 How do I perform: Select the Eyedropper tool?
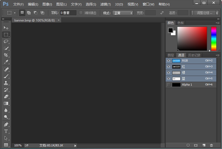(6, 62)
